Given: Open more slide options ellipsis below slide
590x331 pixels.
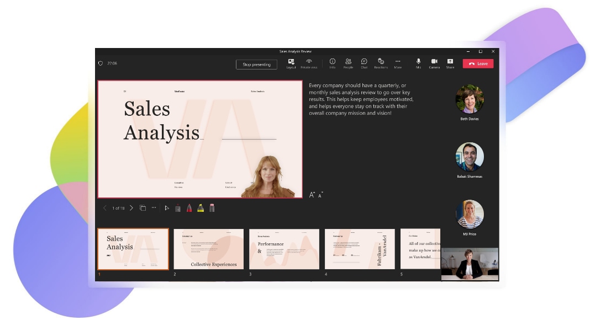Looking at the screenshot, I should (x=154, y=208).
